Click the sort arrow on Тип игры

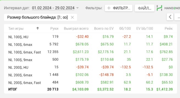[x=38, y=28]
